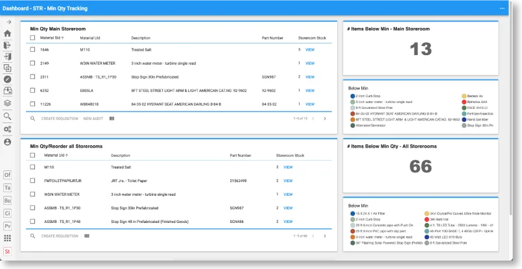Click VIEW for JRT Jrs. - Toilet Paper
This screenshot has width=522, height=269.
click(x=288, y=181)
